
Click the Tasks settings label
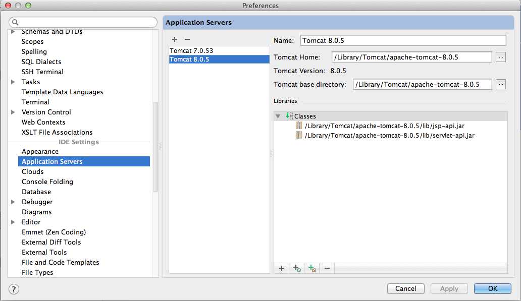[31, 82]
